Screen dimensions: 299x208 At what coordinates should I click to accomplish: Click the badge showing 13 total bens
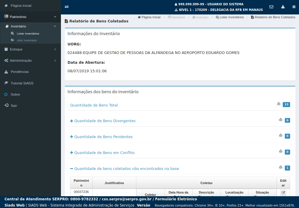click(x=286, y=104)
